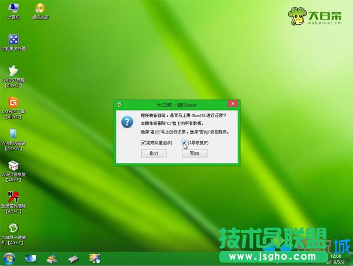Click the 否(N) button to cancel
Screen dimensions: 353x266
(195, 154)
